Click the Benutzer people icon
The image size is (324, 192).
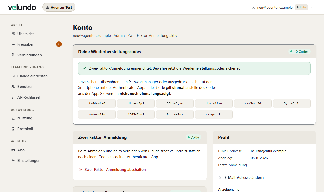(13, 86)
